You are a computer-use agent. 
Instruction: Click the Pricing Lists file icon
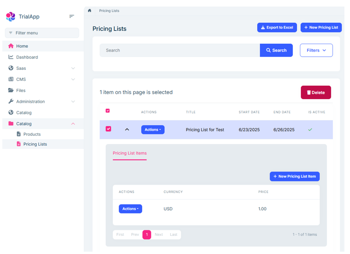19,144
